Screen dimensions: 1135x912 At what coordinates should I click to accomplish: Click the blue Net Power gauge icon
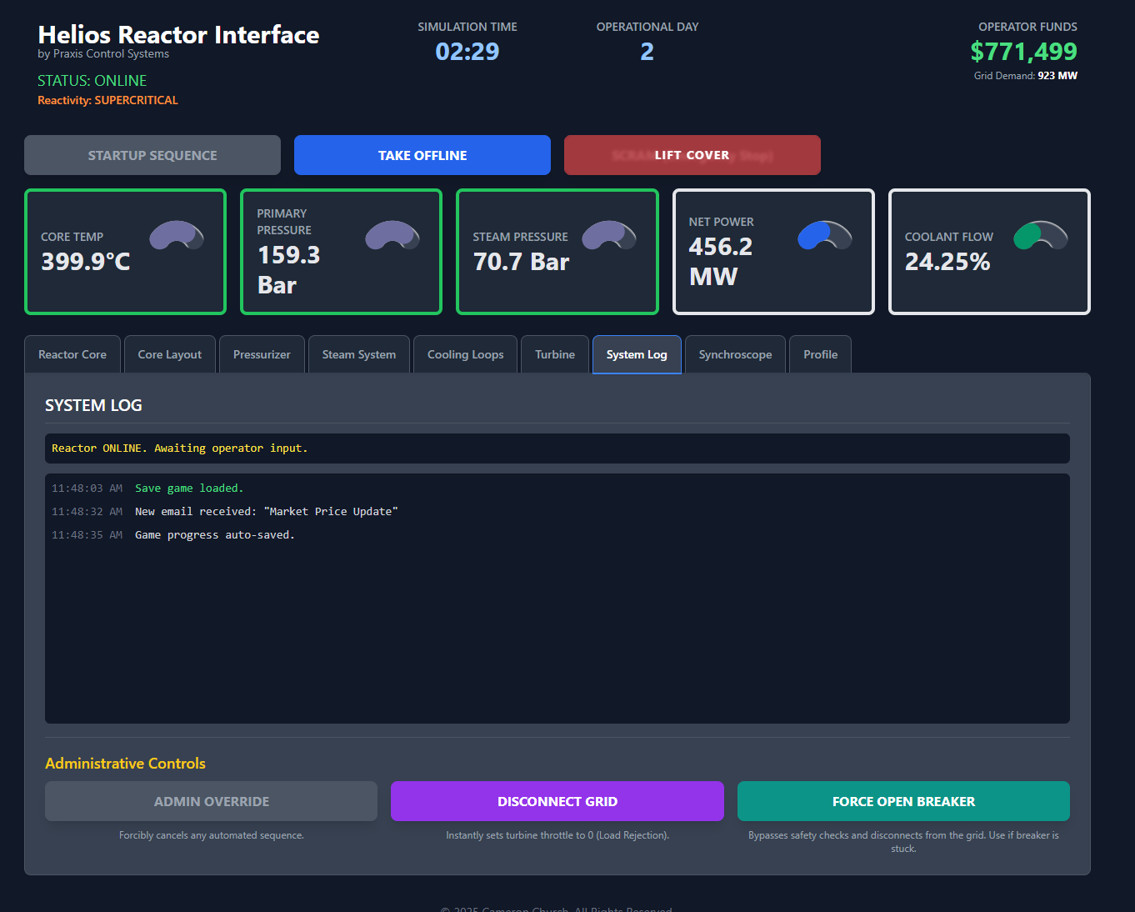click(x=825, y=236)
